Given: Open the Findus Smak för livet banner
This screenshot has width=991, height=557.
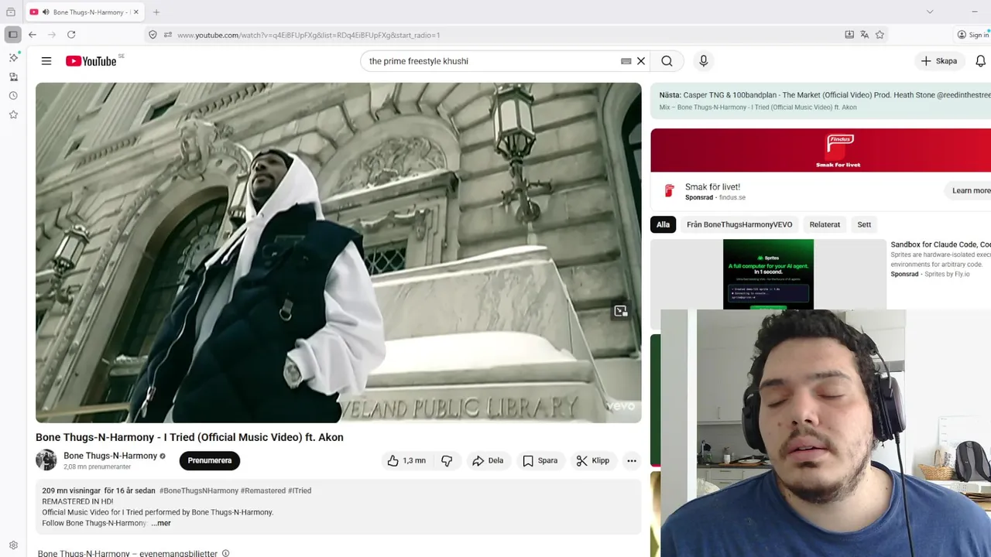Looking at the screenshot, I should click(x=821, y=150).
